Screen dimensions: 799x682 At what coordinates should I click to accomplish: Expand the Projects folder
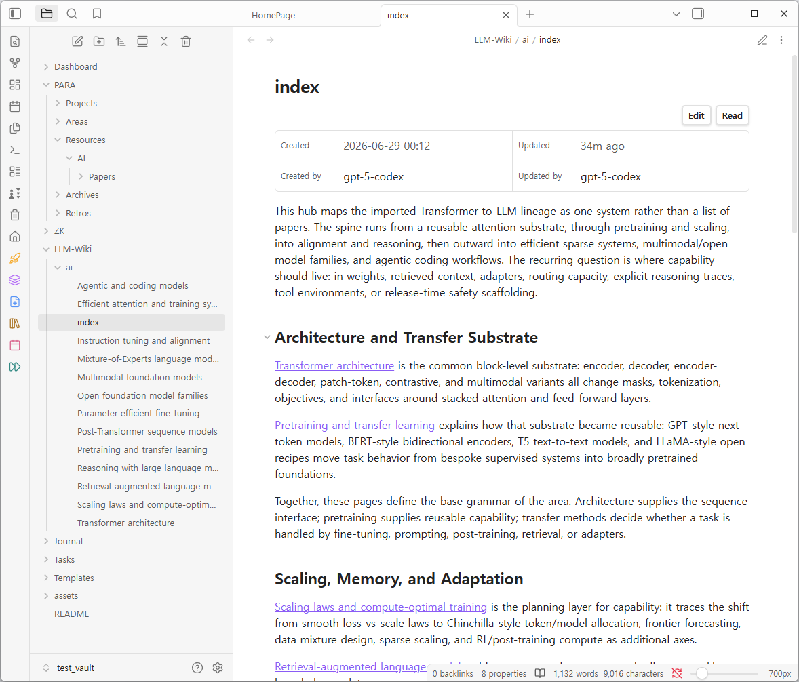(58, 104)
